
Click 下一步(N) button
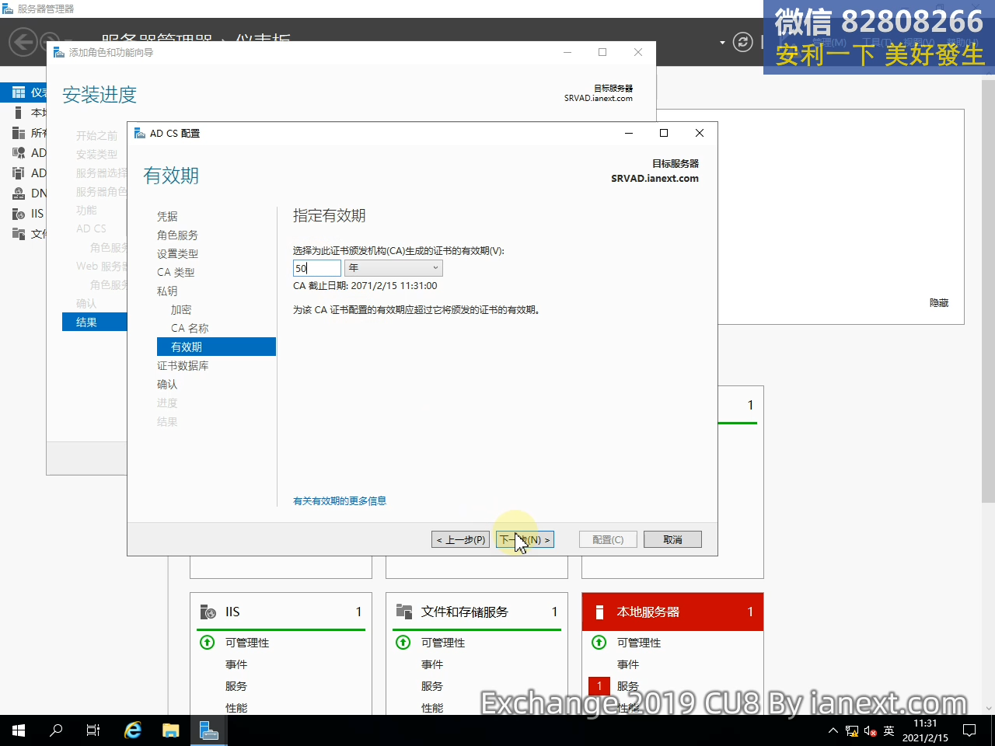[525, 539]
